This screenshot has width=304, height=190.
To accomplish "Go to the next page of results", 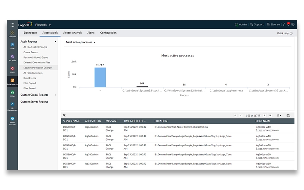I will click(265, 116).
